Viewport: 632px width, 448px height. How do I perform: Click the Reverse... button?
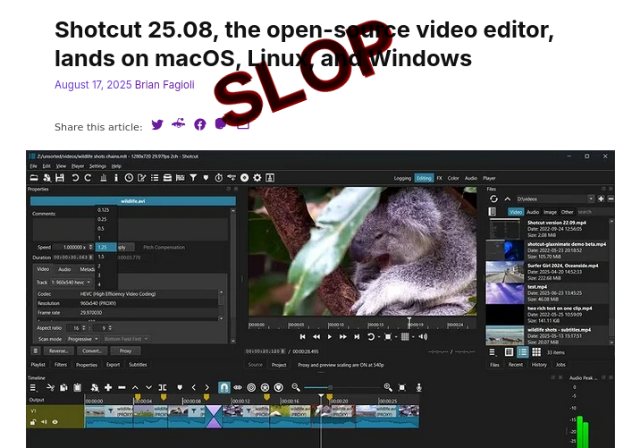[59, 351]
